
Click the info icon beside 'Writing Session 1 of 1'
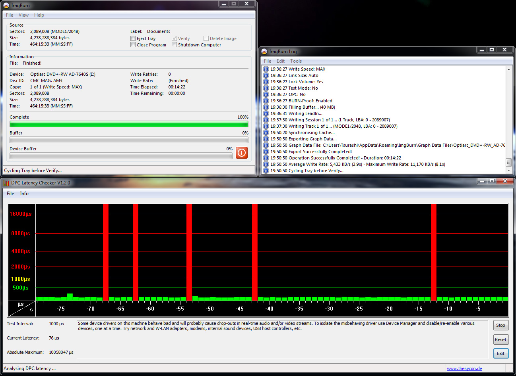(266, 120)
